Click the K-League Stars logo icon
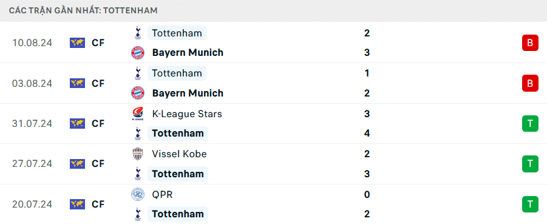547x224 pixels. pos(138,114)
